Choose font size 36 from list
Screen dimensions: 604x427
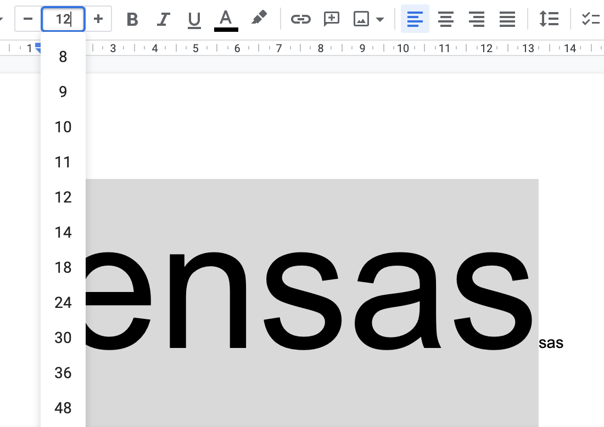63,373
